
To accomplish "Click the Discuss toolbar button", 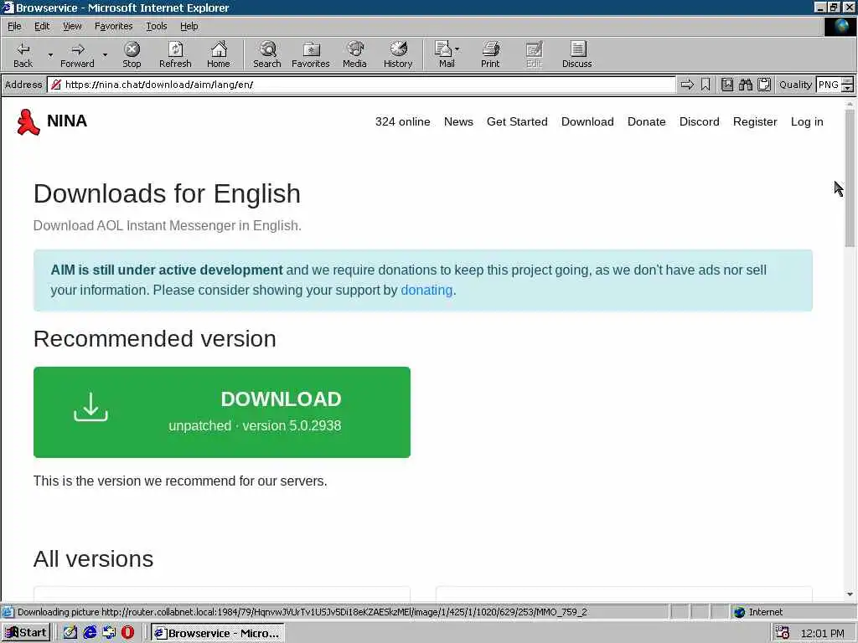I will [x=576, y=54].
